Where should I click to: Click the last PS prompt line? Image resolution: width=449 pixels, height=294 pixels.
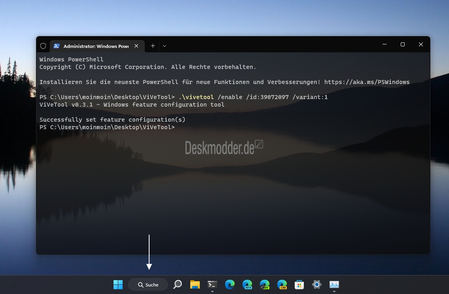[107, 127]
